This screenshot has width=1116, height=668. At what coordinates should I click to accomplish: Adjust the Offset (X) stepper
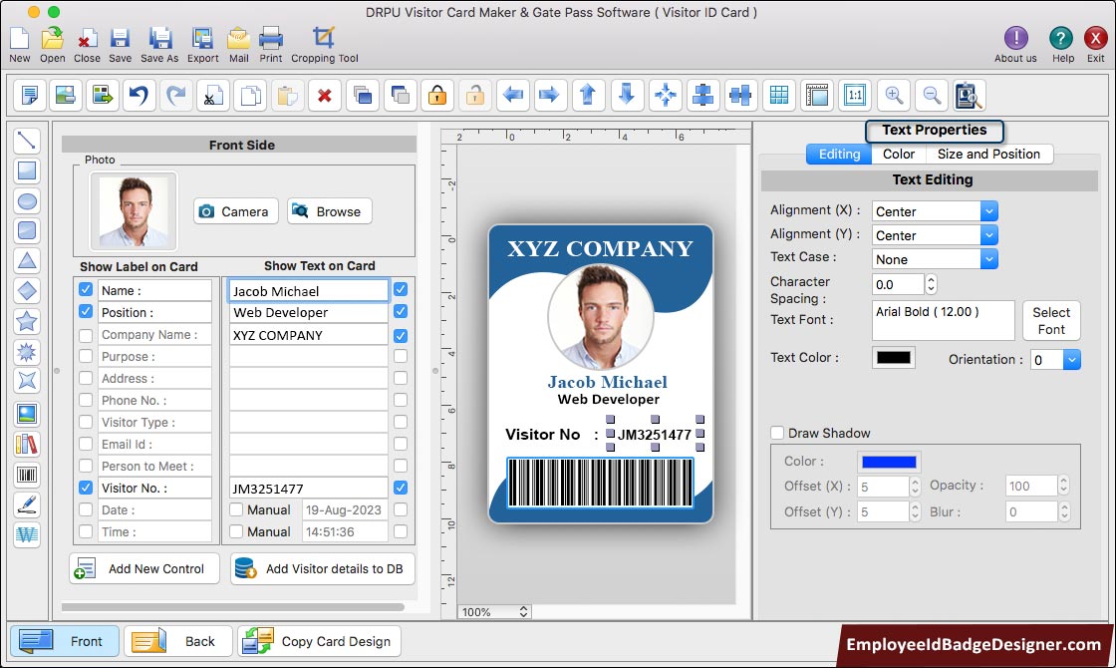(916, 487)
